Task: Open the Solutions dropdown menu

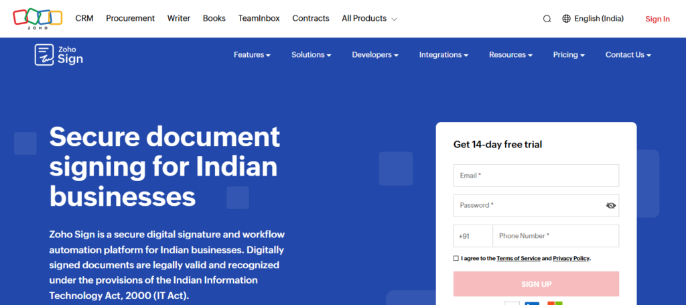Action: [311, 55]
